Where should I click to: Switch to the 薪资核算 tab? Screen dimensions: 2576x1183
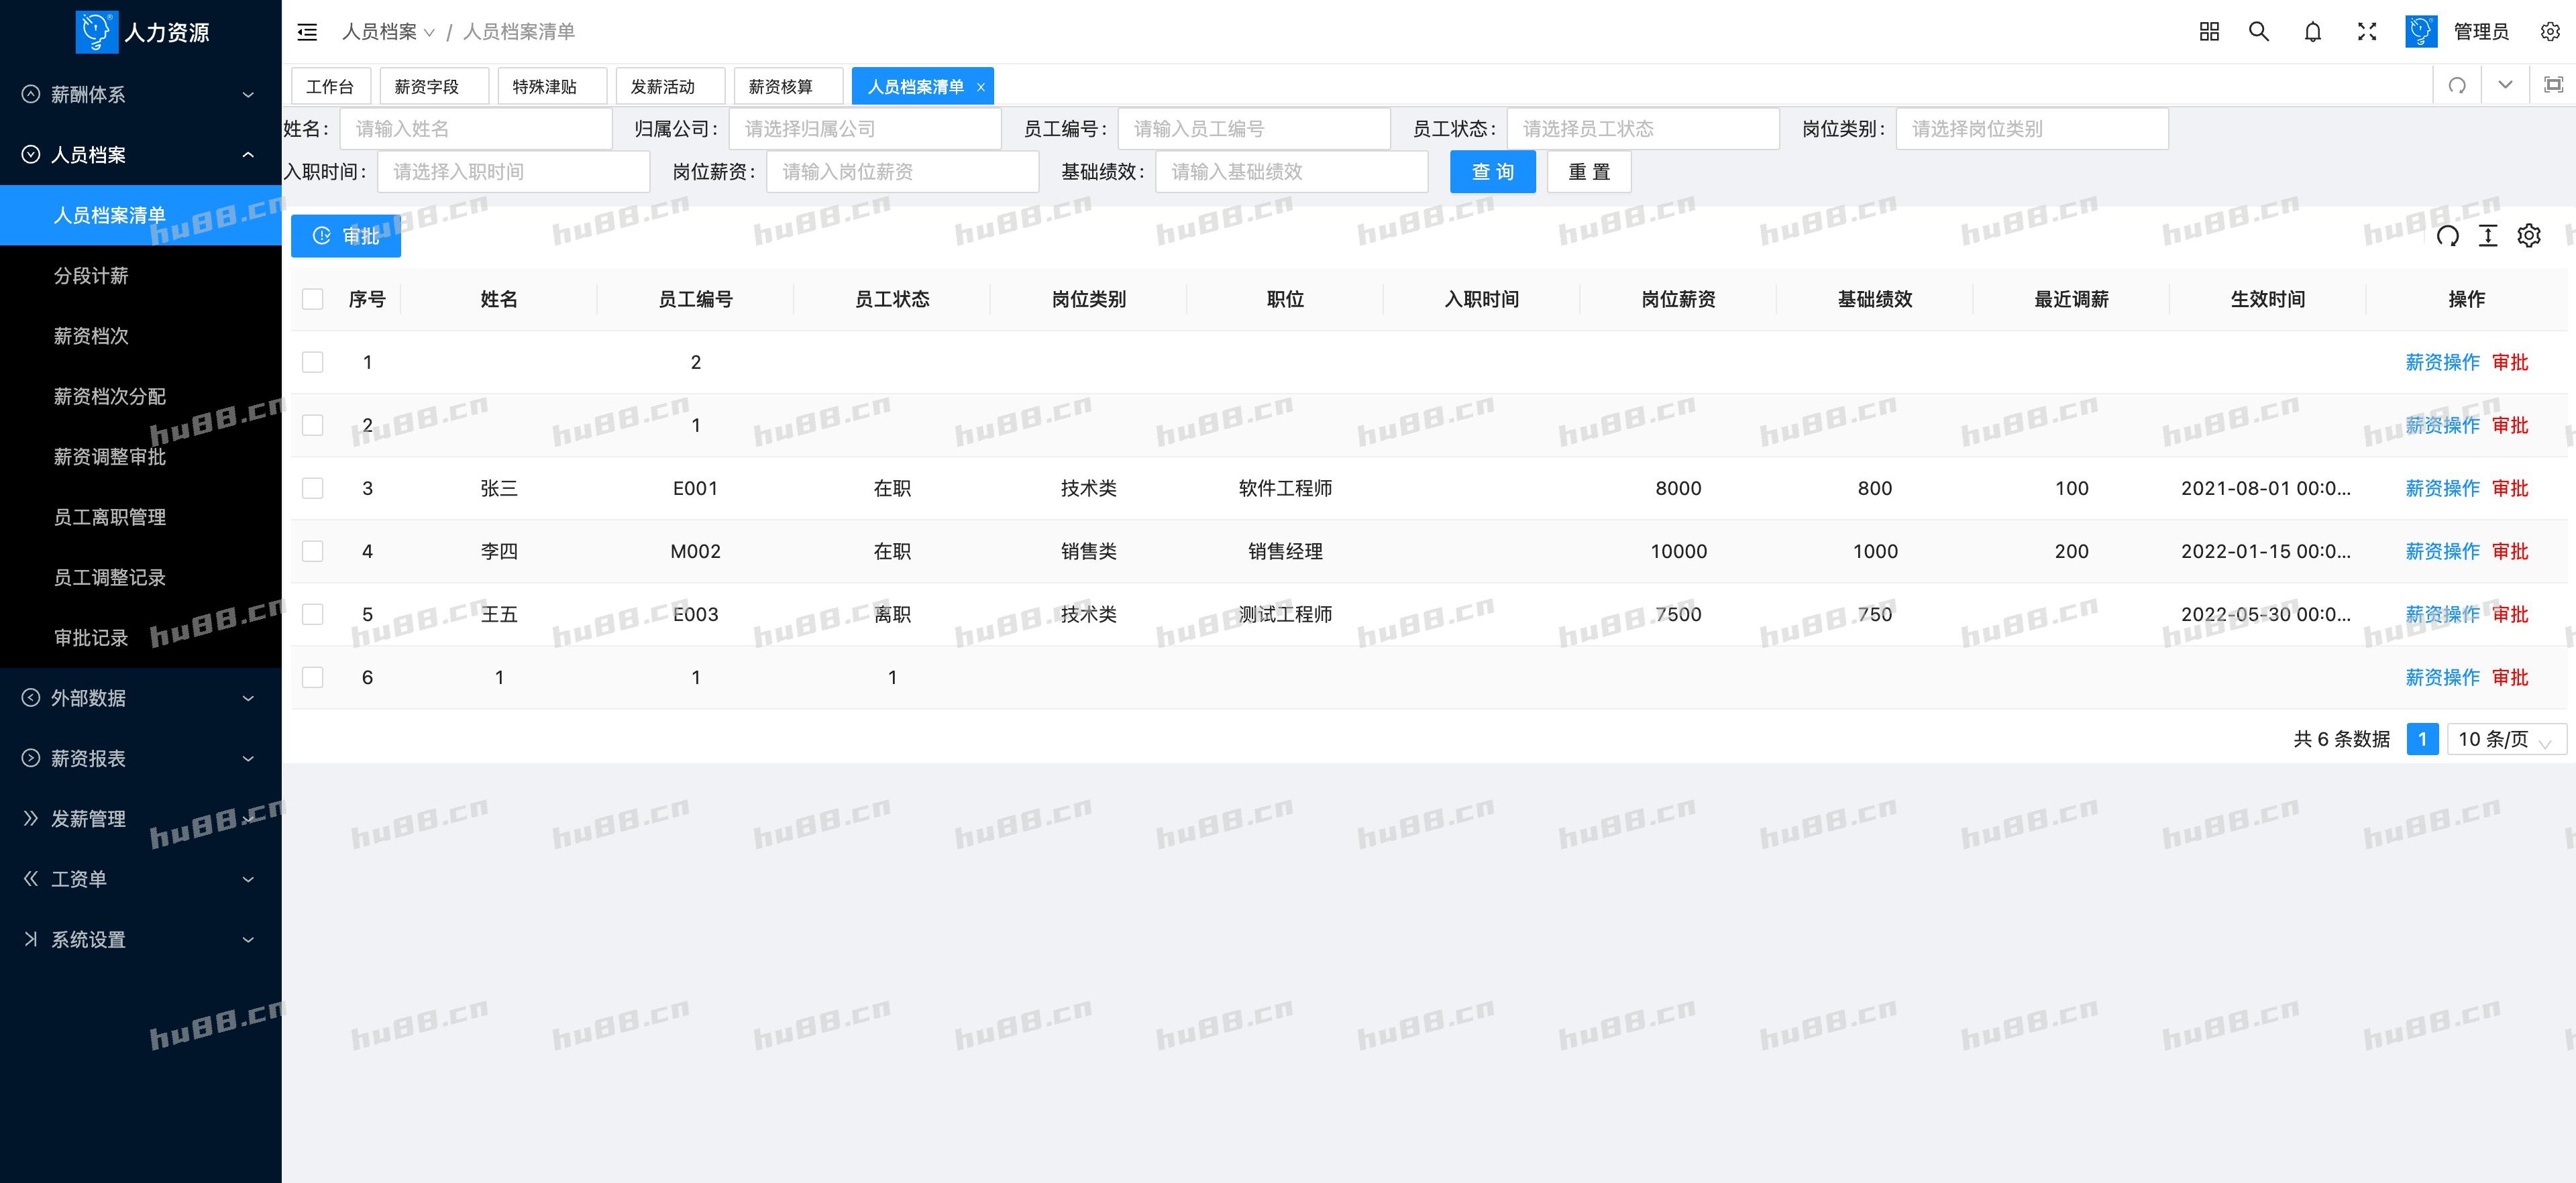point(788,86)
